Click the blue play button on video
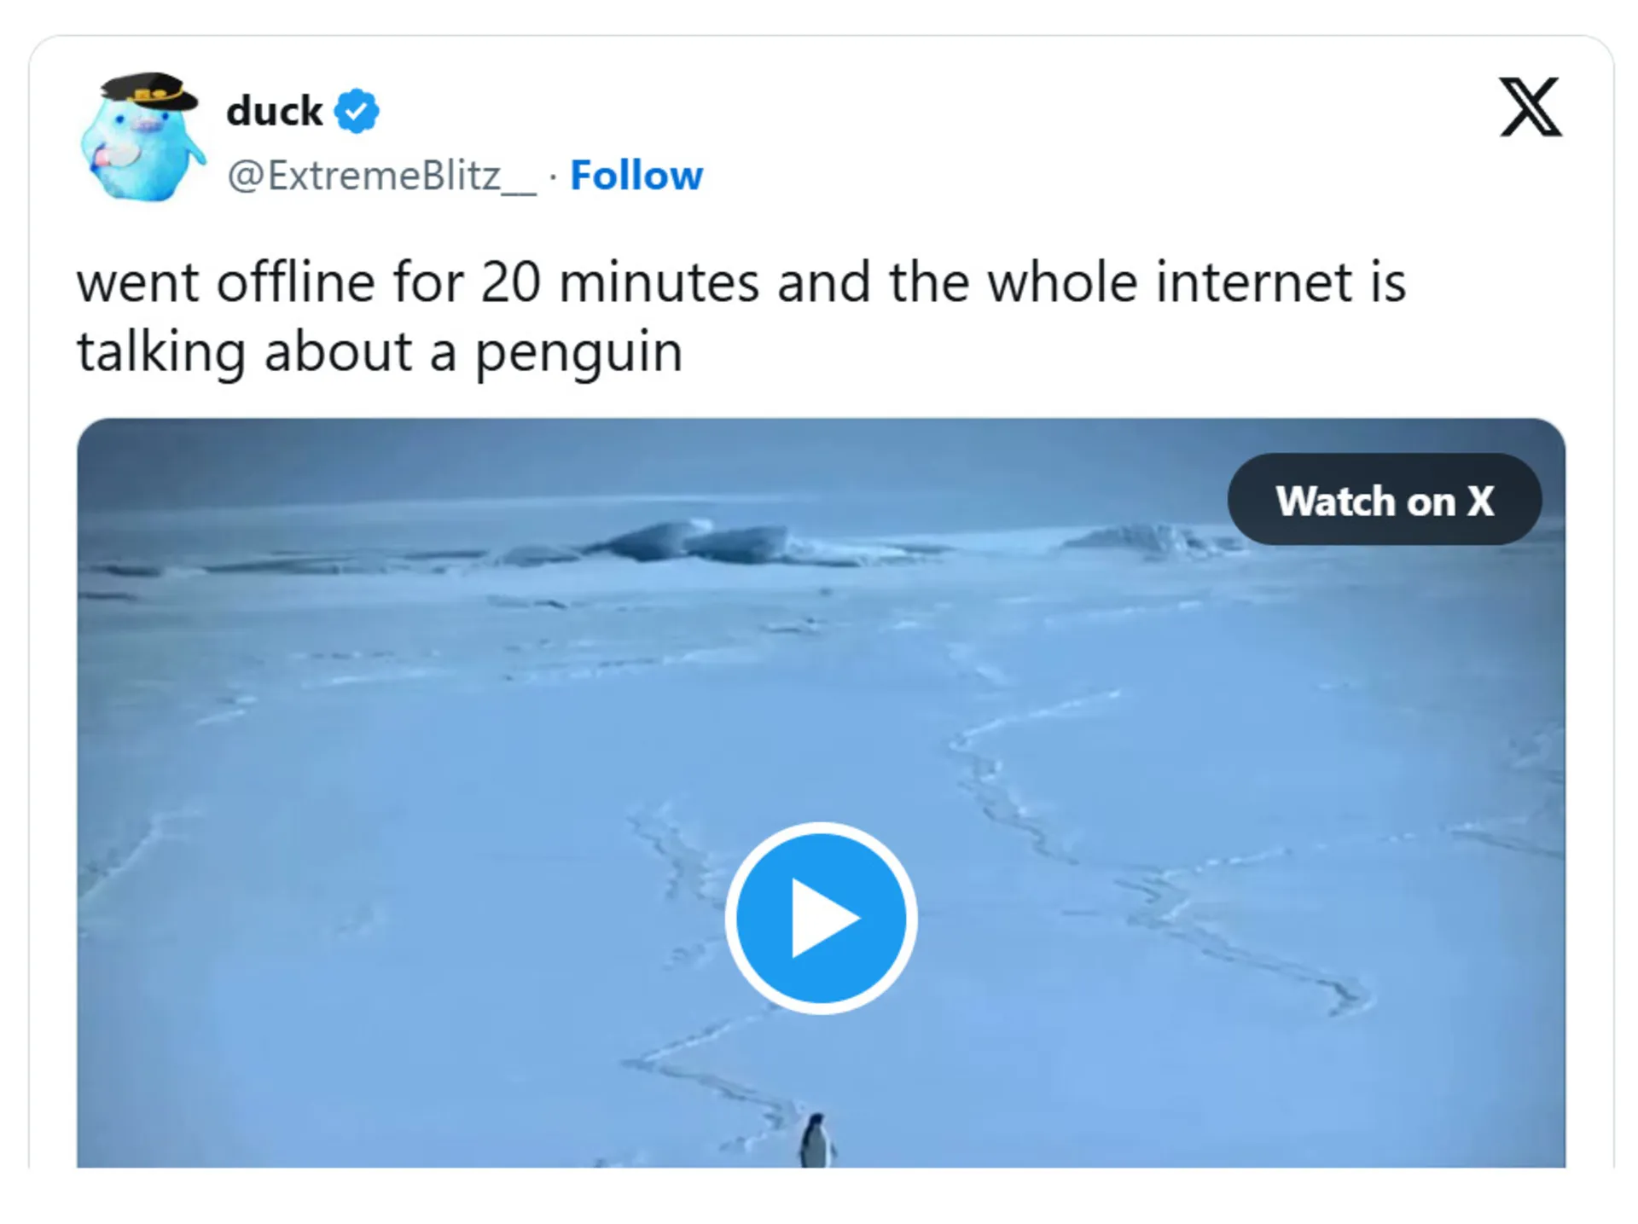This screenshot has width=1638, height=1224. pyautogui.click(x=821, y=918)
